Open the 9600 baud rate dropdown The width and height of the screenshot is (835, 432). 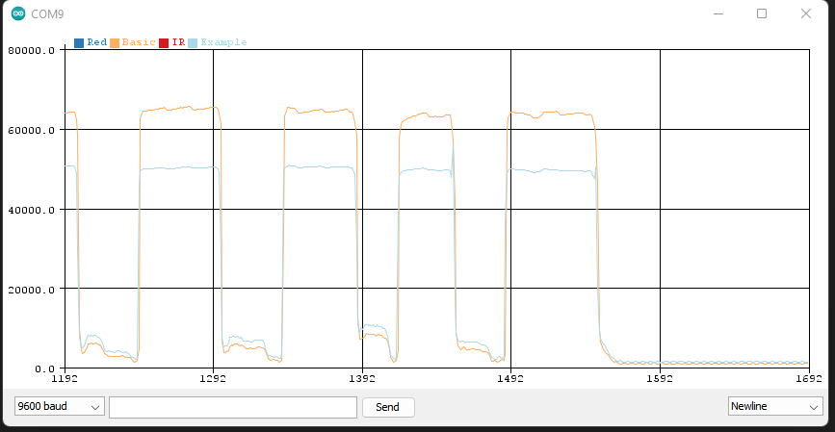(59, 407)
